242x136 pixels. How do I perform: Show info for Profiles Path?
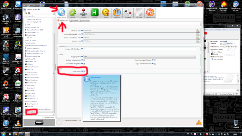(82, 41)
